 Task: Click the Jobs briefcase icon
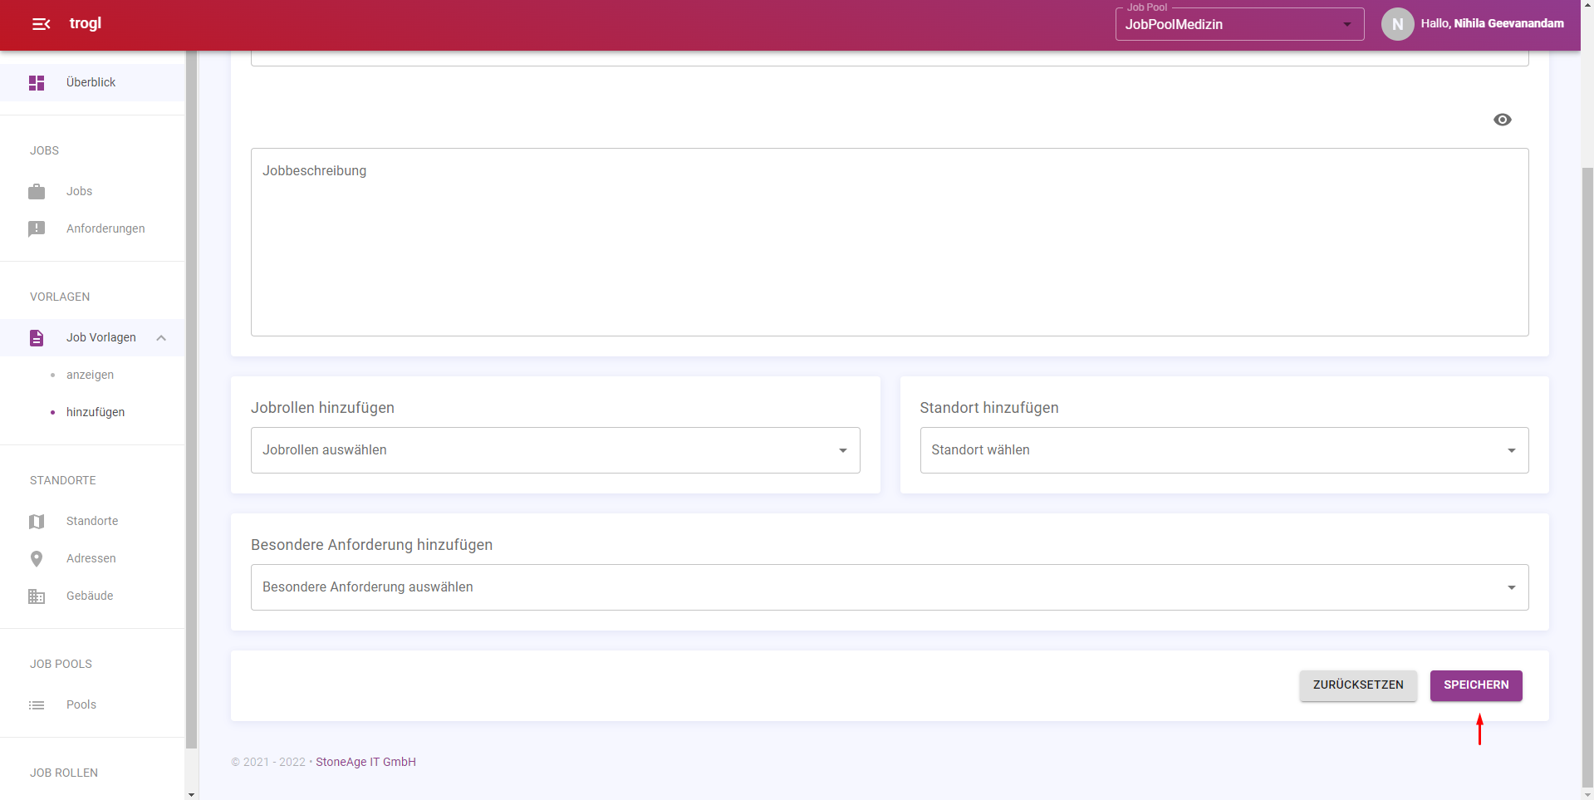pyautogui.click(x=37, y=192)
